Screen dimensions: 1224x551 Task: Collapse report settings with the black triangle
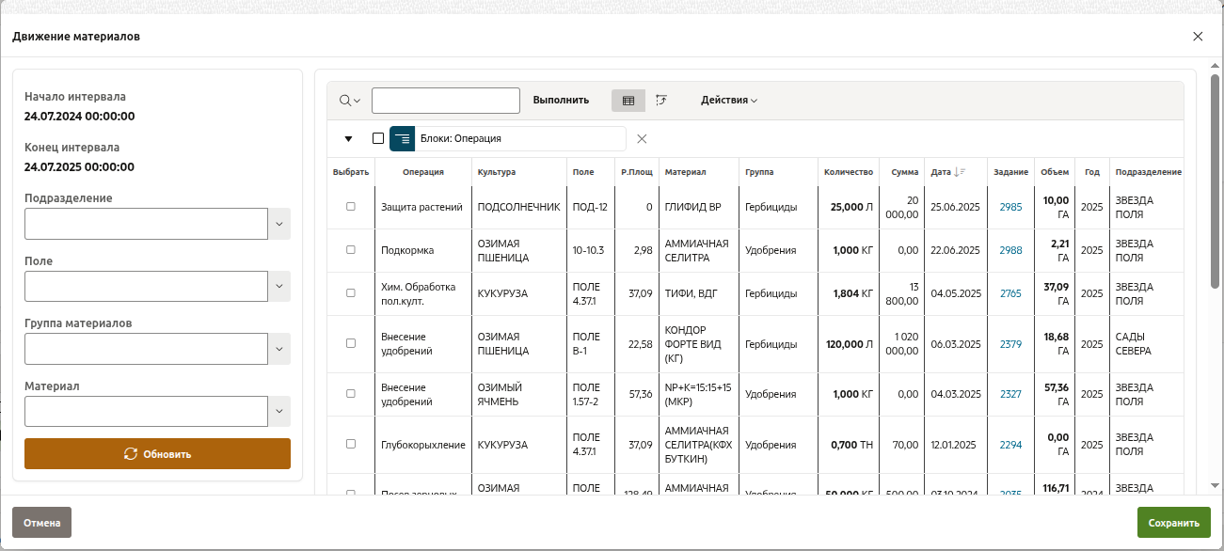pyautogui.click(x=348, y=139)
